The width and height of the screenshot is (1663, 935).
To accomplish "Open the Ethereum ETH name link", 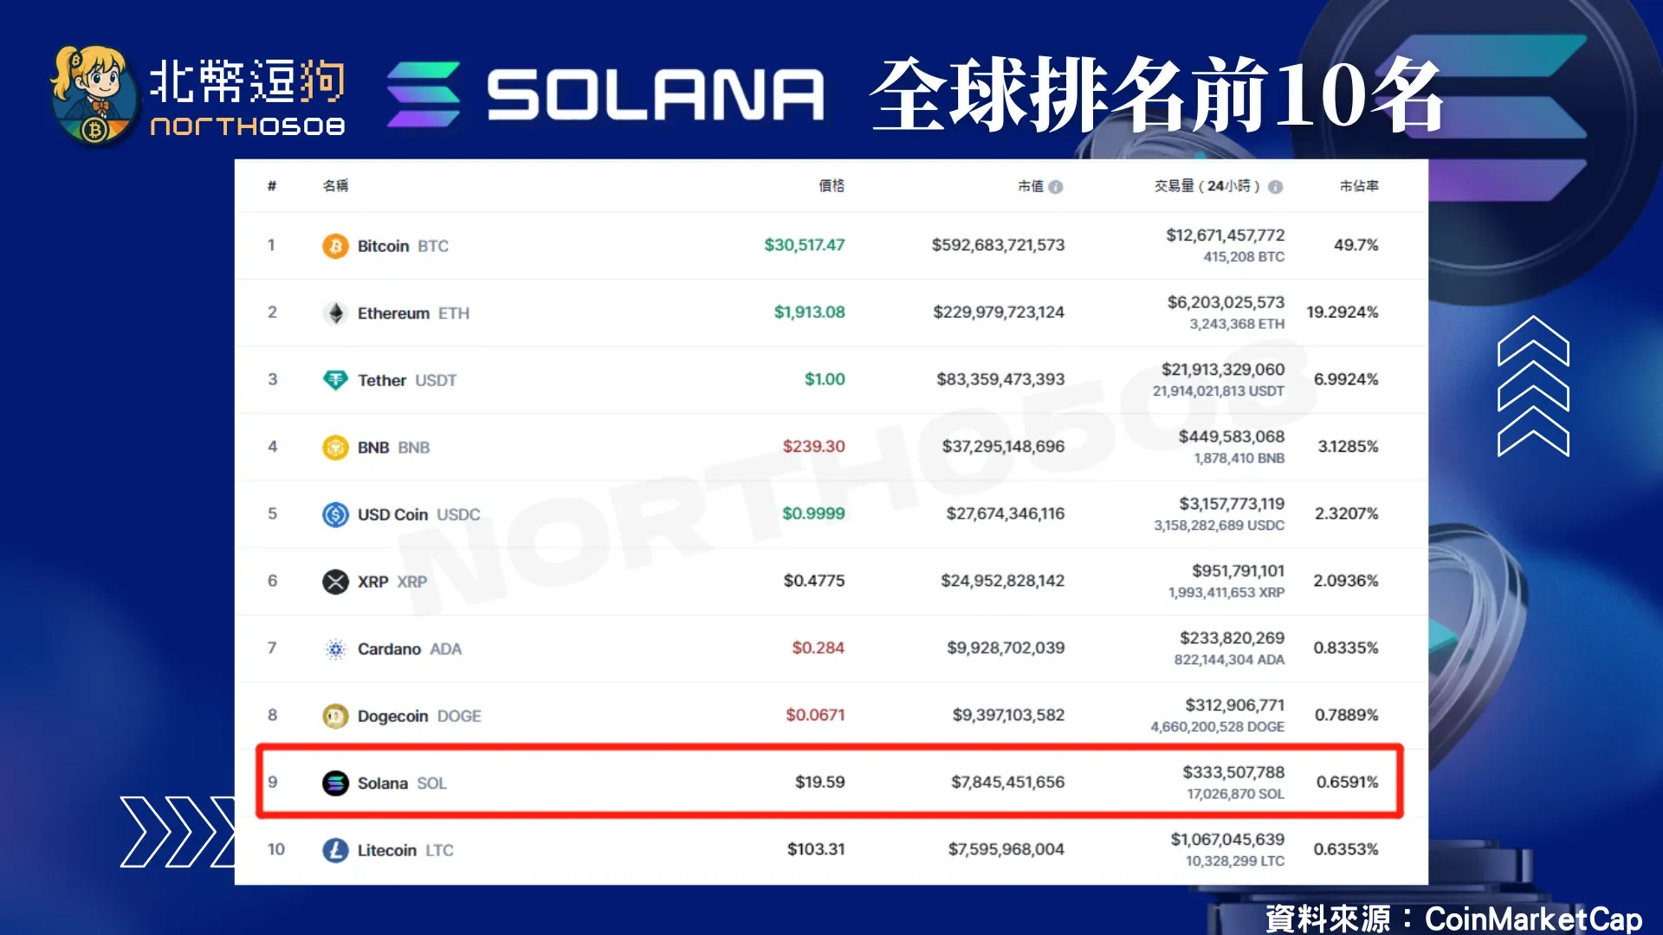I will click(x=392, y=313).
